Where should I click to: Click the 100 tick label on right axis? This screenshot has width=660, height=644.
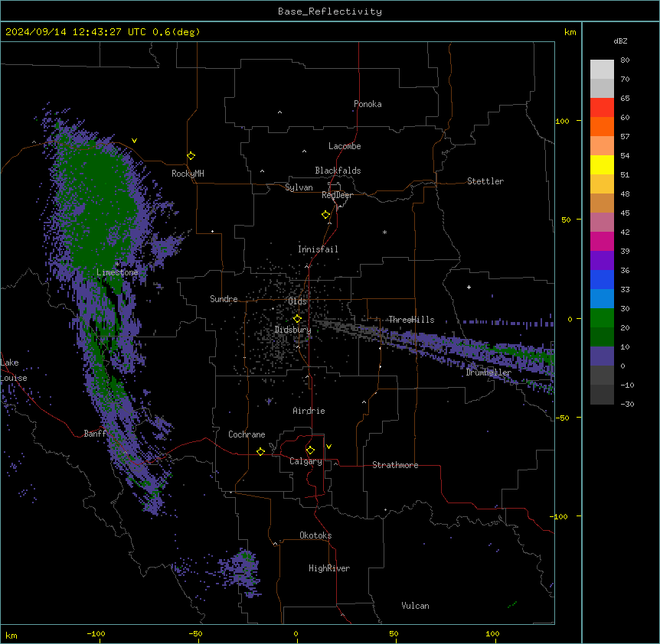(x=562, y=121)
